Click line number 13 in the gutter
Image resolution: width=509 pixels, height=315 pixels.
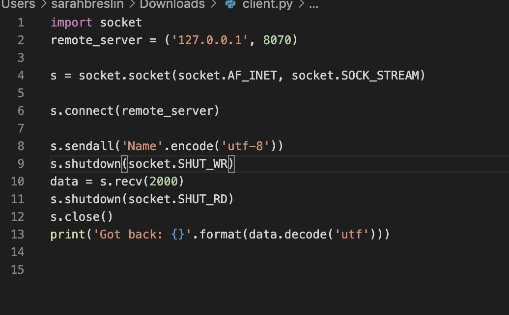18,235
